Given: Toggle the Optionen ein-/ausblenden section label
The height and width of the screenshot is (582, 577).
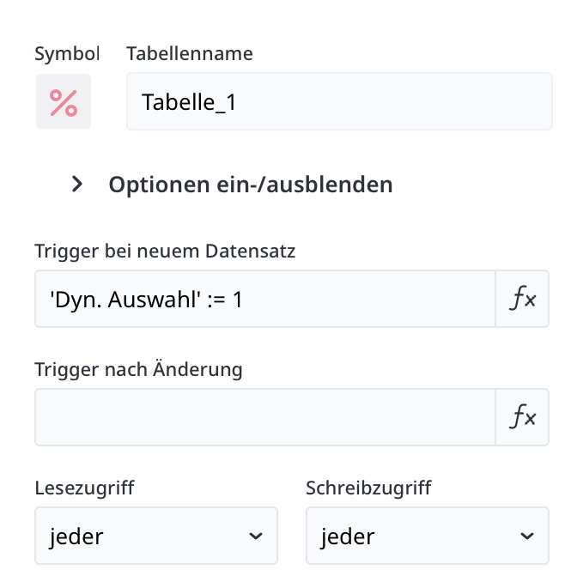Looking at the screenshot, I should [x=250, y=184].
